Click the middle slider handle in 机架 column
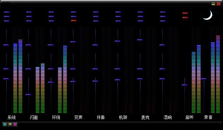 117,69
